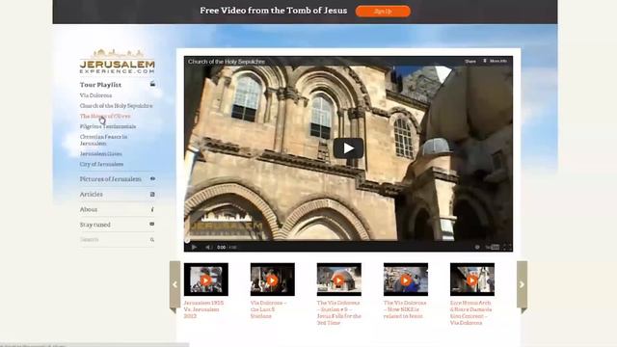This screenshot has height=347, width=617.
Task: Click the Ecce Homo Arch caption link
Action: [471, 312]
